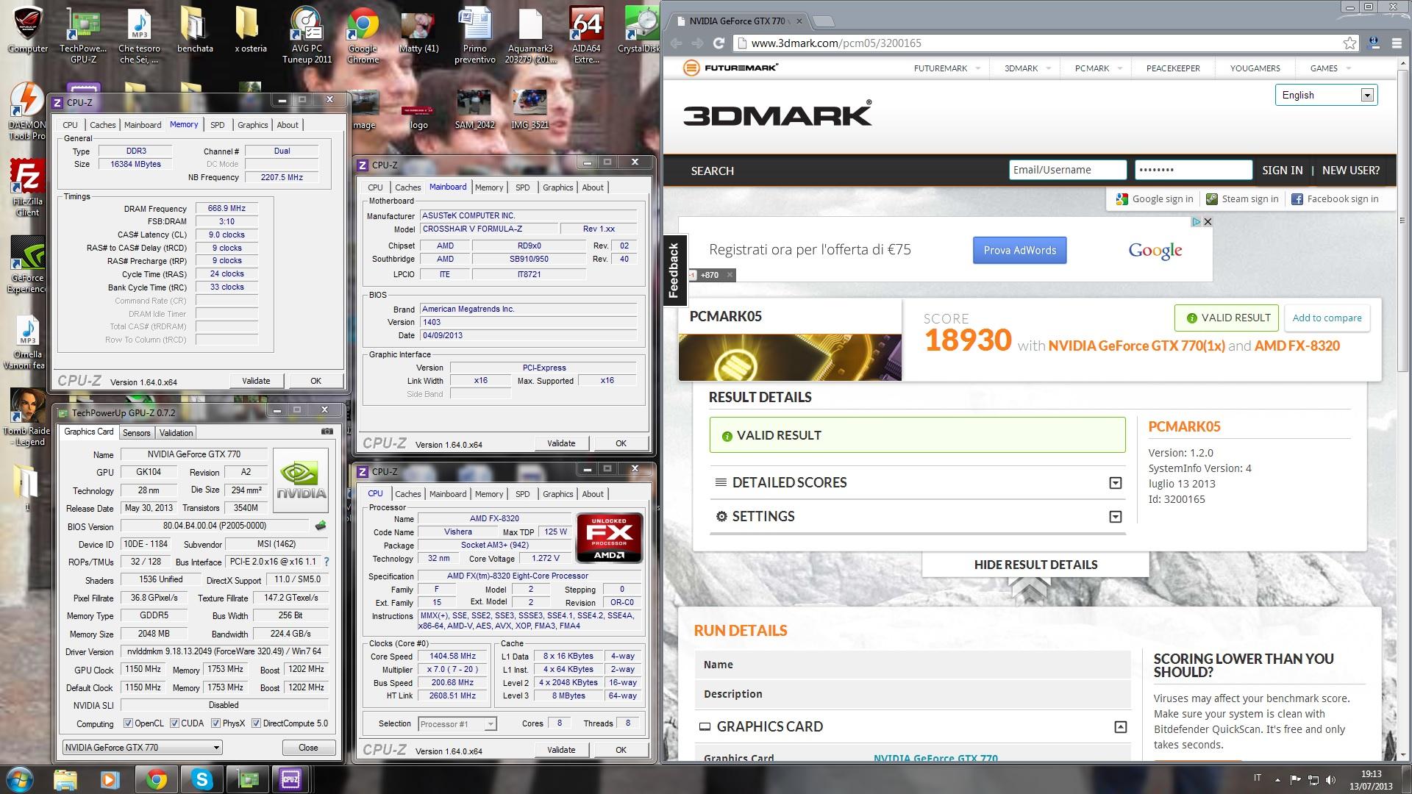Open Skype from the taskbar
Image resolution: width=1412 pixels, height=794 pixels.
pyautogui.click(x=202, y=779)
